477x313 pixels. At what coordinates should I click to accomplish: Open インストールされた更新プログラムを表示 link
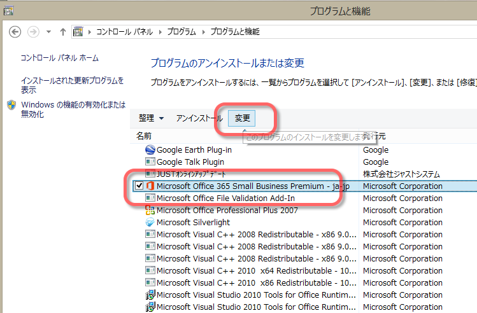point(73,85)
